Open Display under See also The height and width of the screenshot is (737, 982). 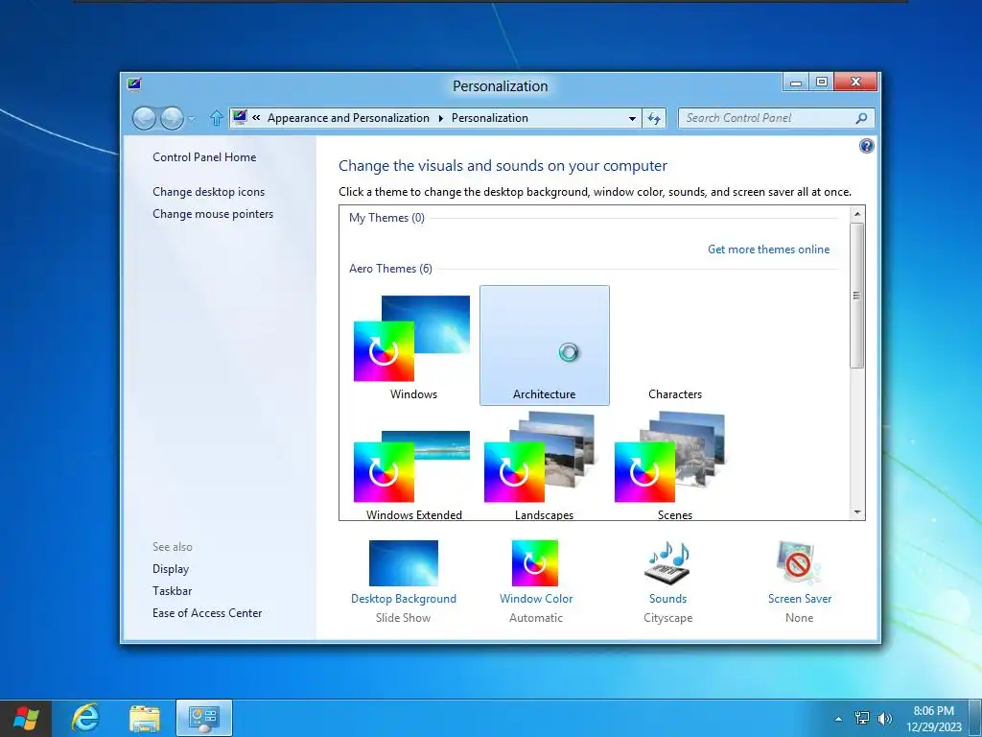[171, 569]
